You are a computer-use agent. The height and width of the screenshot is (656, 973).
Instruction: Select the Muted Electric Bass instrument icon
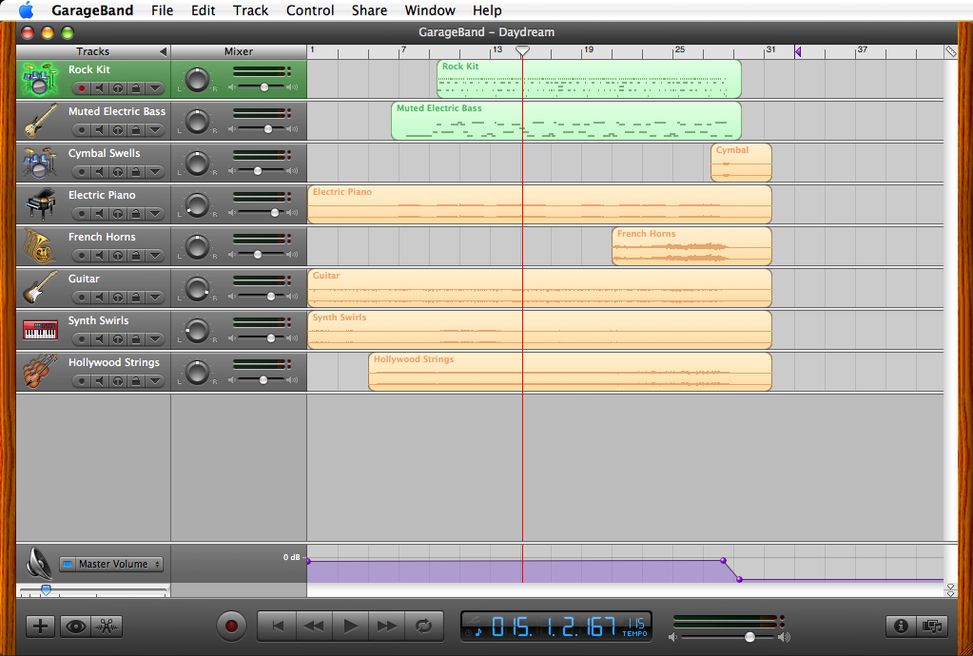click(x=40, y=121)
